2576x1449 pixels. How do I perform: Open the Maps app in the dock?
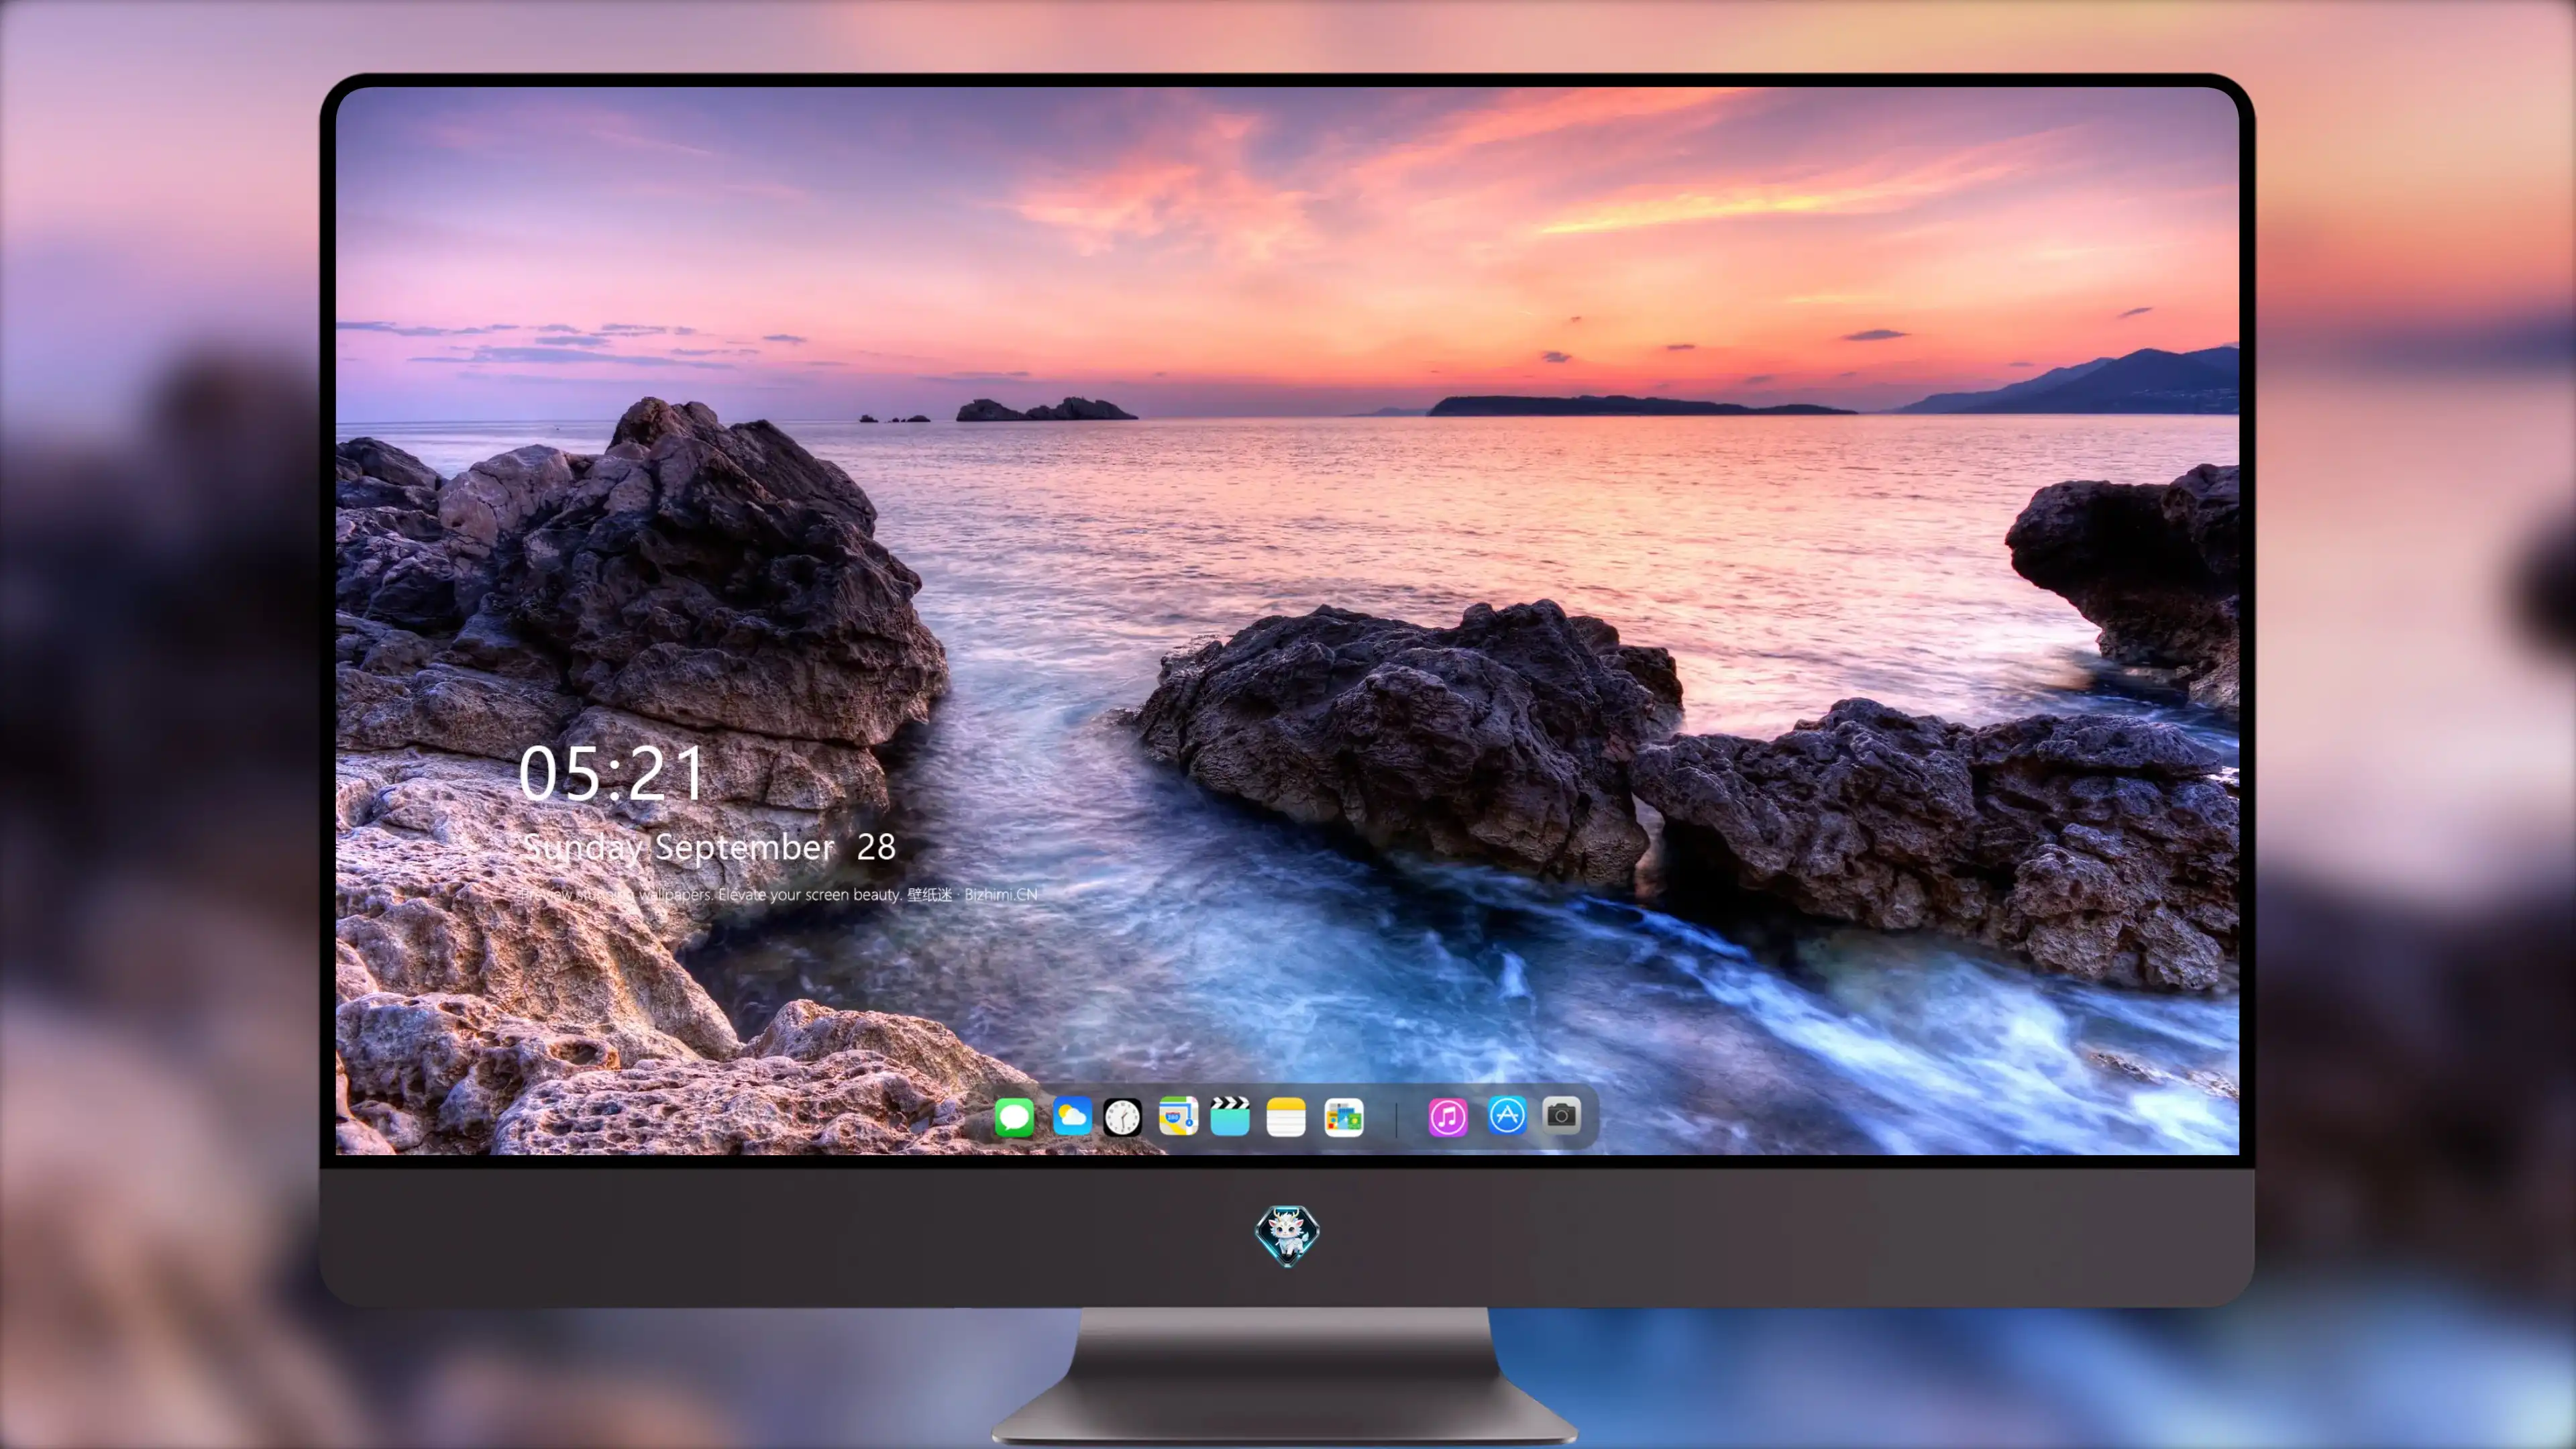[1178, 1116]
